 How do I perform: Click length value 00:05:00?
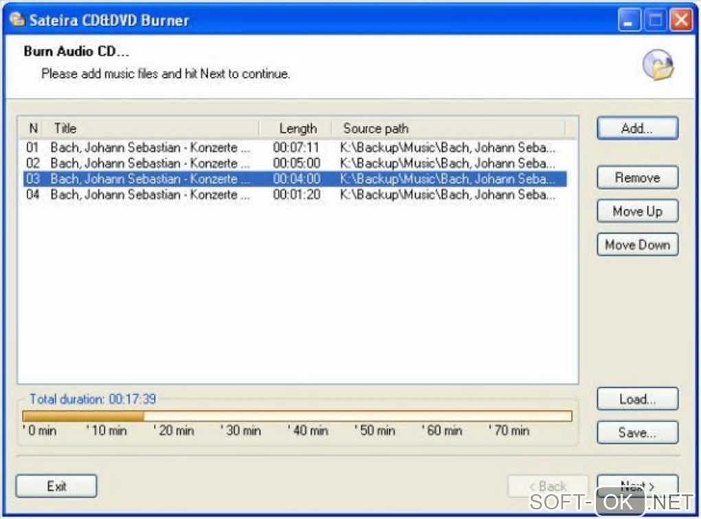click(x=296, y=163)
